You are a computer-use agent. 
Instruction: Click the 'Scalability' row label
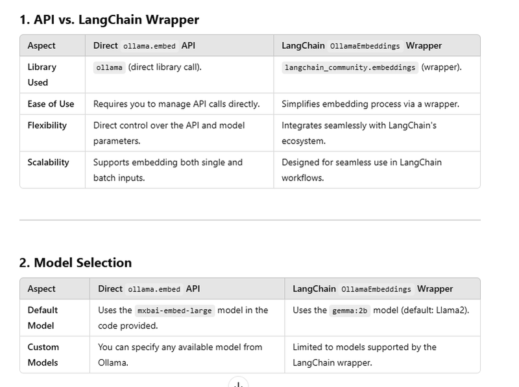[x=48, y=162]
